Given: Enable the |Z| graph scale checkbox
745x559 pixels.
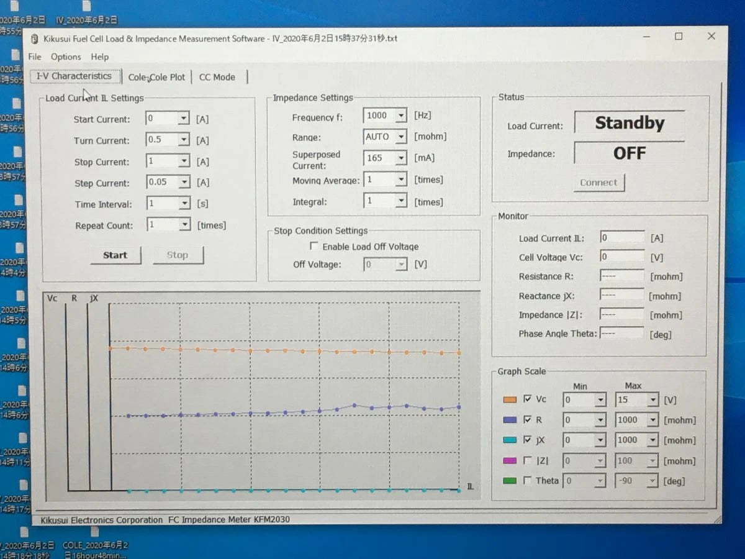Looking at the screenshot, I should 528,461.
